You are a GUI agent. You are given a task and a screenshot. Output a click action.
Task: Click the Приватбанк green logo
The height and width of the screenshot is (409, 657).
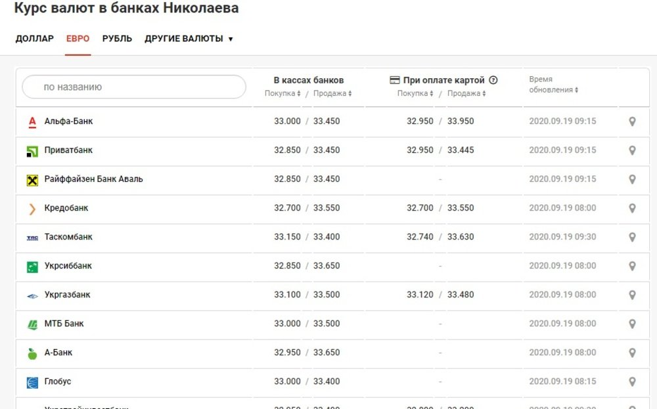32,151
